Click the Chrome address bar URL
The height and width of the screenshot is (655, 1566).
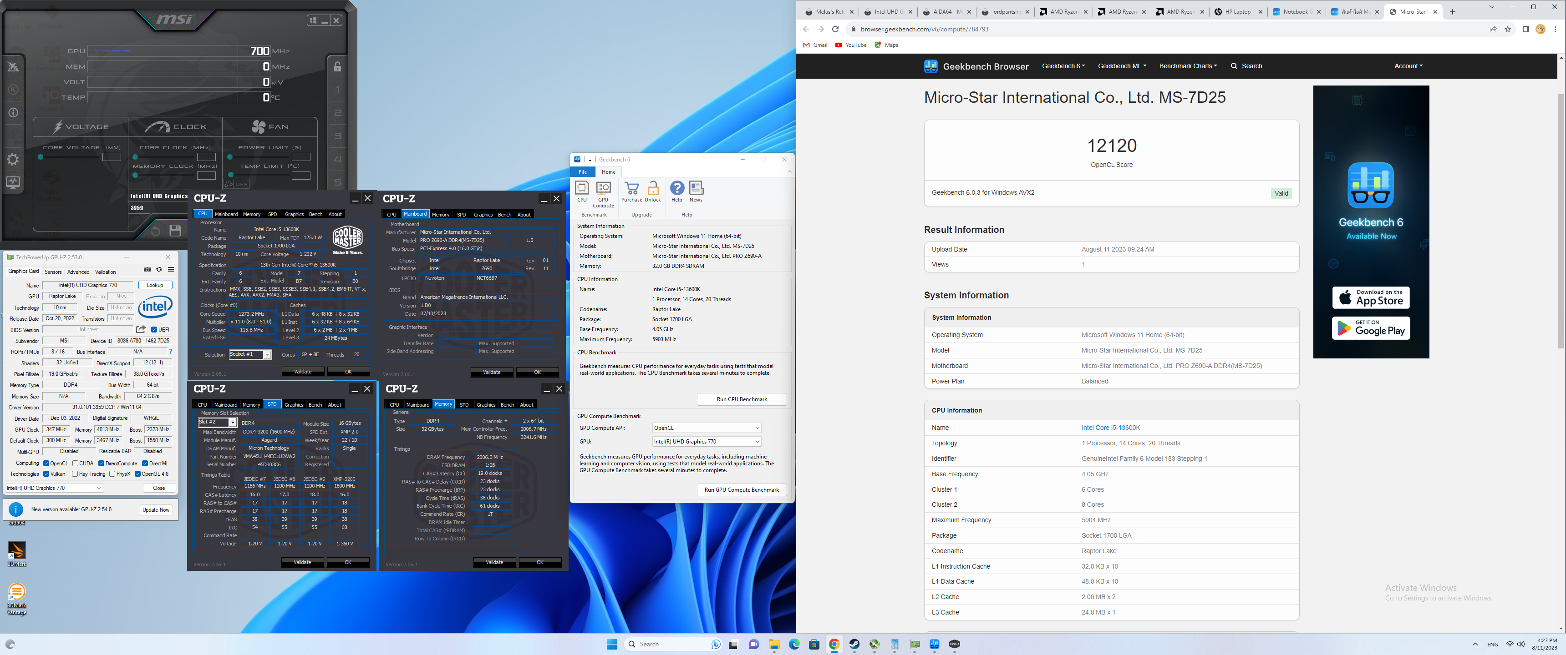coord(924,29)
